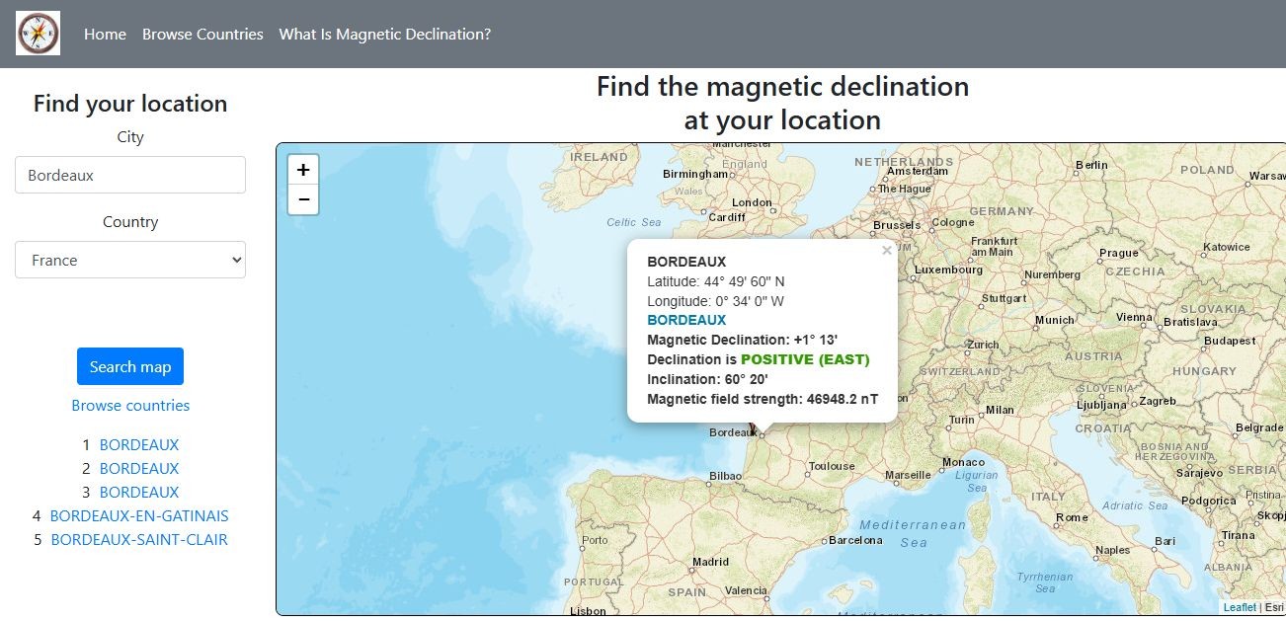The height and width of the screenshot is (621, 1286).
Task: Select search result 1 BORDEAUX
Action: [x=139, y=445]
